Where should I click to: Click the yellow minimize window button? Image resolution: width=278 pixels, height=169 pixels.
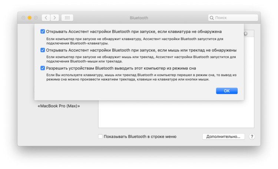pyautogui.click(x=30, y=18)
